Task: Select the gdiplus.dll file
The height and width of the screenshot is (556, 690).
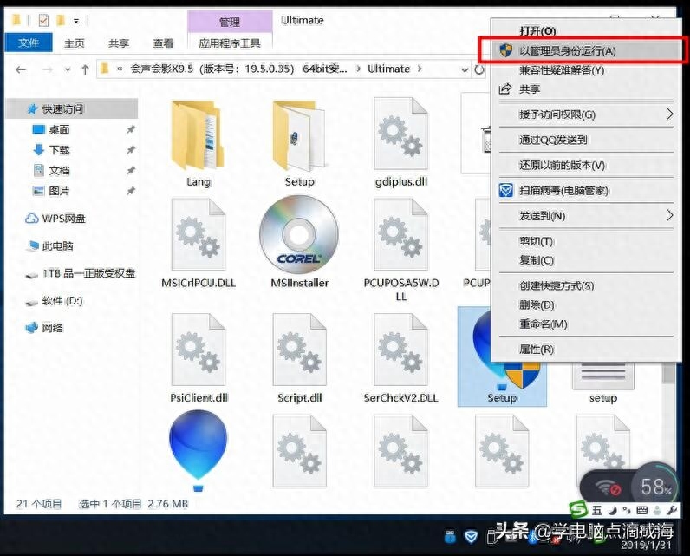Action: coord(400,143)
